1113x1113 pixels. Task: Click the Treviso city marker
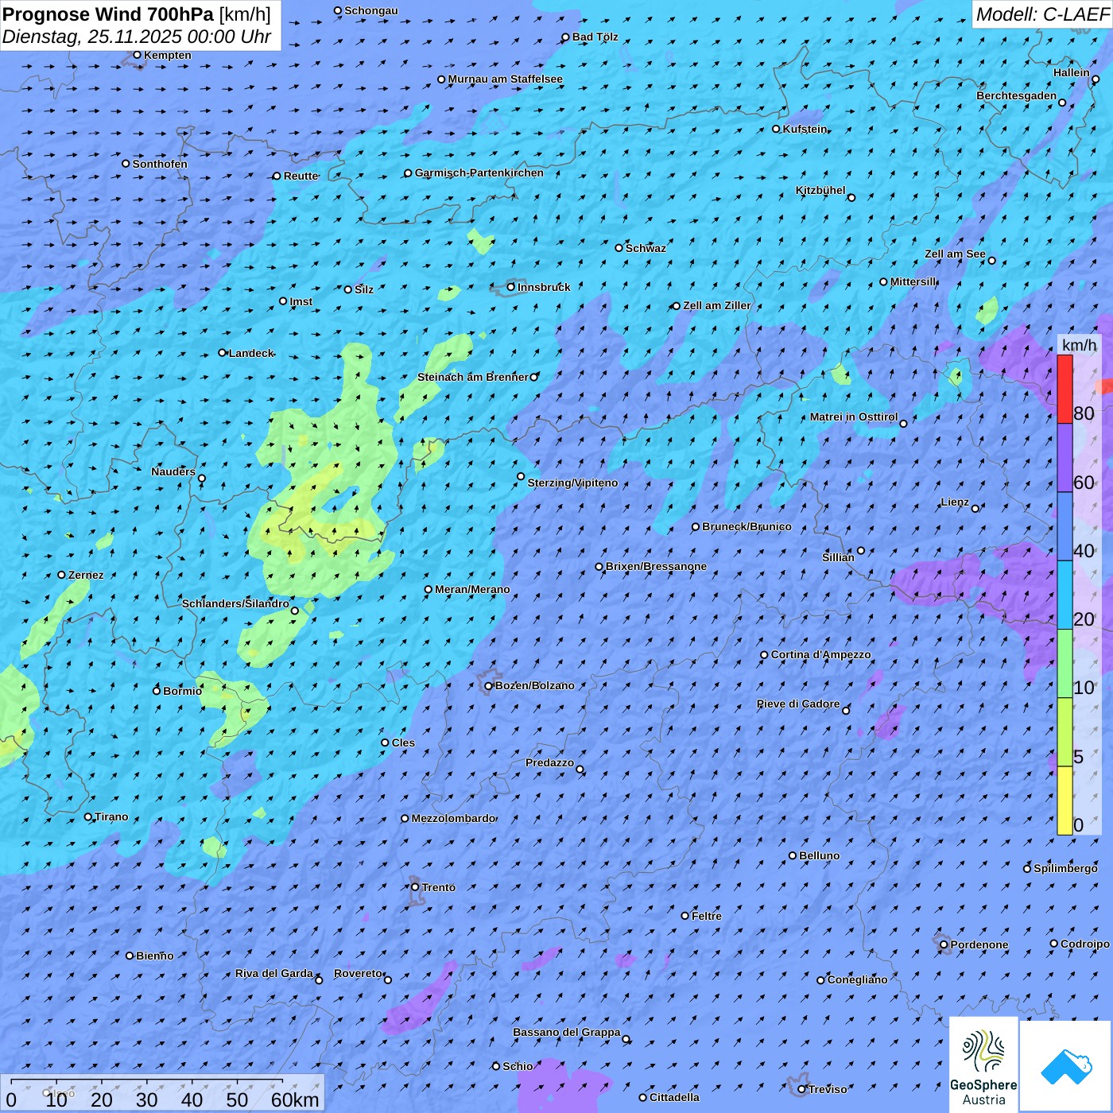801,1089
